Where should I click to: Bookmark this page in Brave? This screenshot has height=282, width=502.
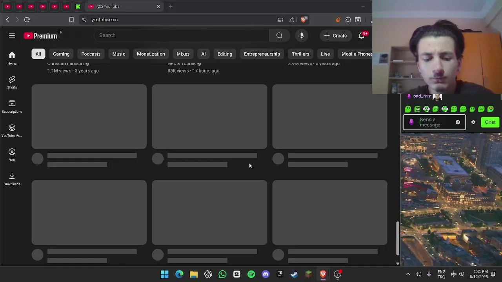(x=71, y=20)
